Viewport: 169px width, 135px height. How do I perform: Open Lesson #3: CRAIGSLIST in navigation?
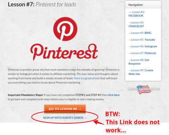(136, 24)
